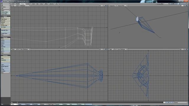Screen dimensions: 189x106
Task: Select the first layer button at top right
Action: [x=170, y=4]
